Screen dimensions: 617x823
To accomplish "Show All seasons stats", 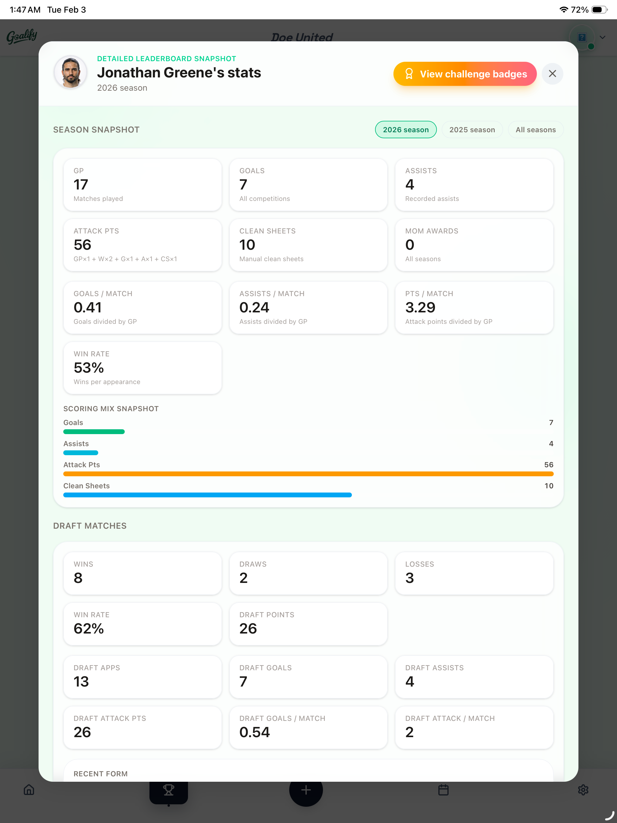I will (x=535, y=130).
